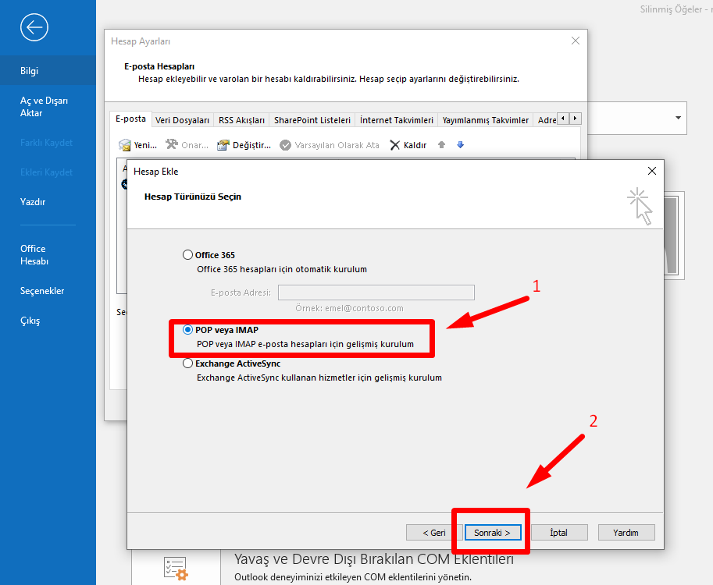This screenshot has width=713, height=585.
Task: Choose Exchange ActiveSync radio button
Action: (187, 363)
